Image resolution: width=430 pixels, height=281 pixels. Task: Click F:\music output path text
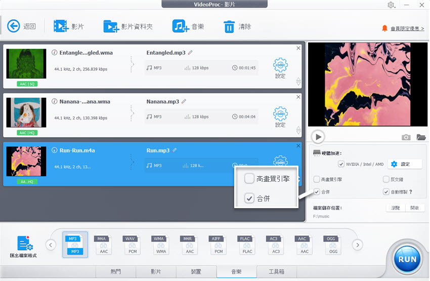pyautogui.click(x=321, y=216)
